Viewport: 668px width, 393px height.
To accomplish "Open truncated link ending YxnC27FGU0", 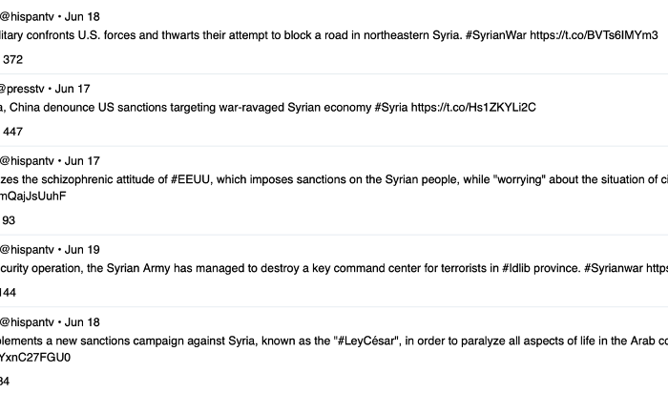I will point(35,358).
